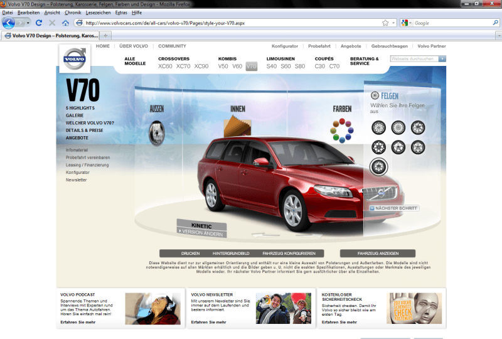Click the HINTERGRUNDBILD button

point(231,254)
